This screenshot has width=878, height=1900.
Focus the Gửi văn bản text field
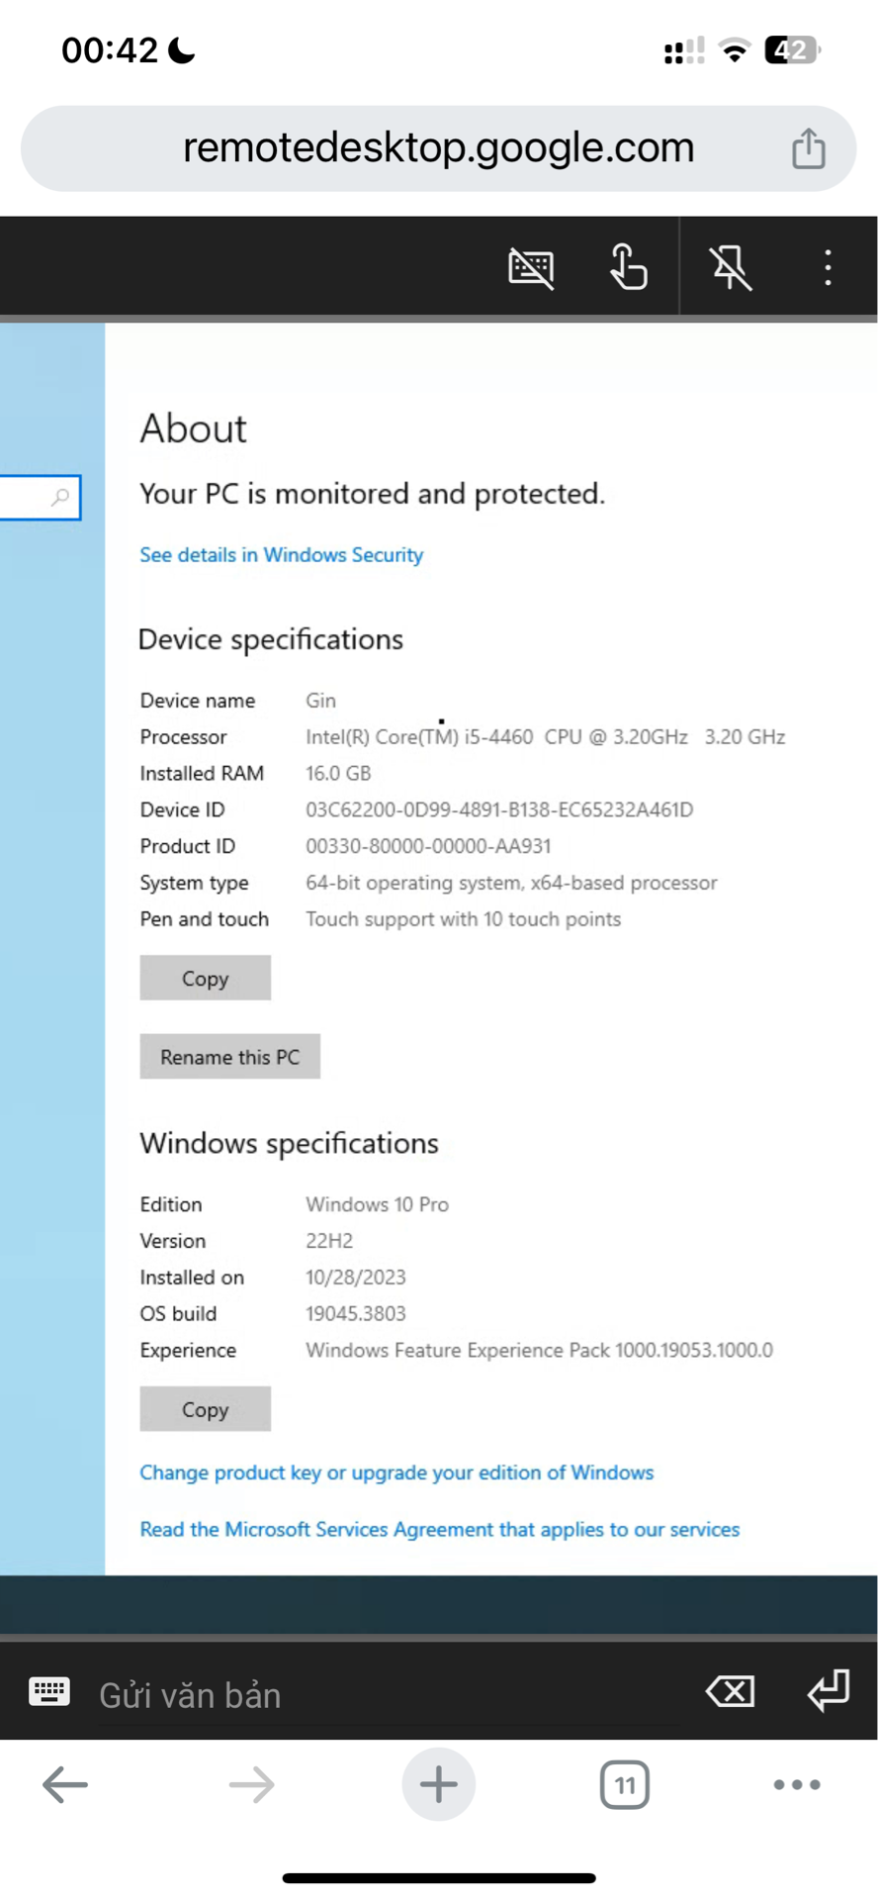(388, 1695)
